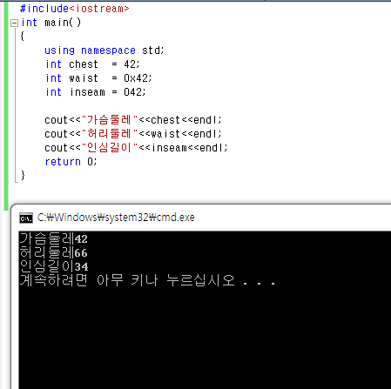
Task: Click the 'return 0;' statement
Action: click(x=71, y=162)
